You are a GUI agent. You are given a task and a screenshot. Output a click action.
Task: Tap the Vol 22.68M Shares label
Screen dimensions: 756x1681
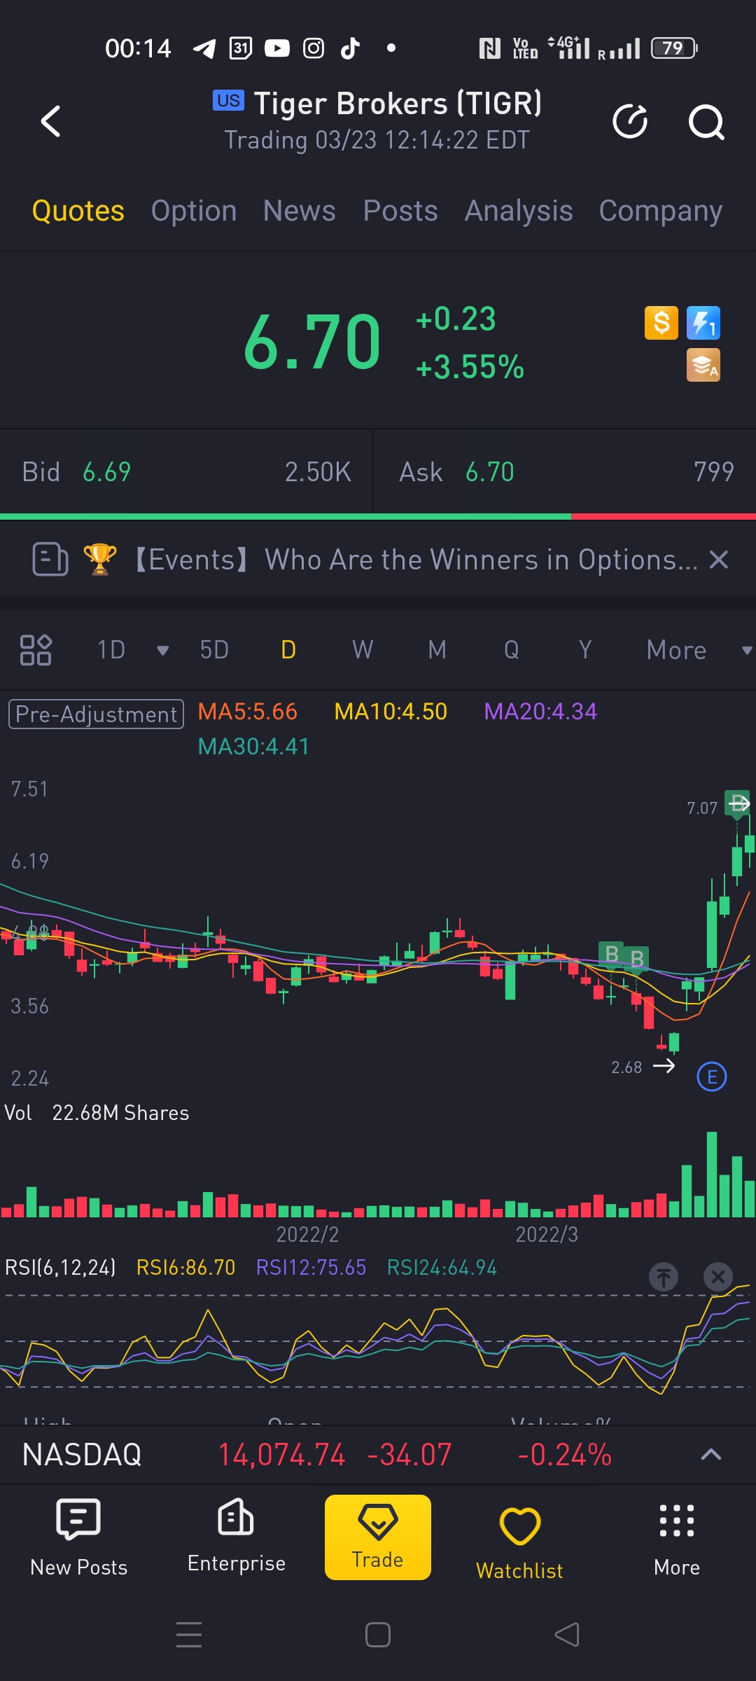[x=97, y=1113]
